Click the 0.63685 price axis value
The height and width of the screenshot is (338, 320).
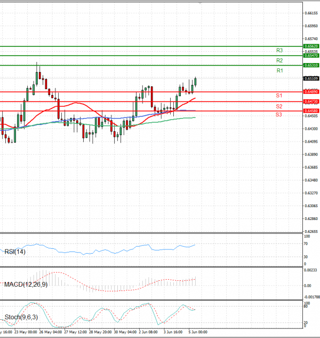311,167
